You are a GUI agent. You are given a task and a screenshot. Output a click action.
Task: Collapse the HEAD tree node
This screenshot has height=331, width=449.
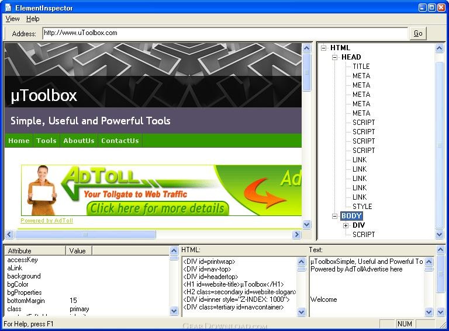coord(334,57)
